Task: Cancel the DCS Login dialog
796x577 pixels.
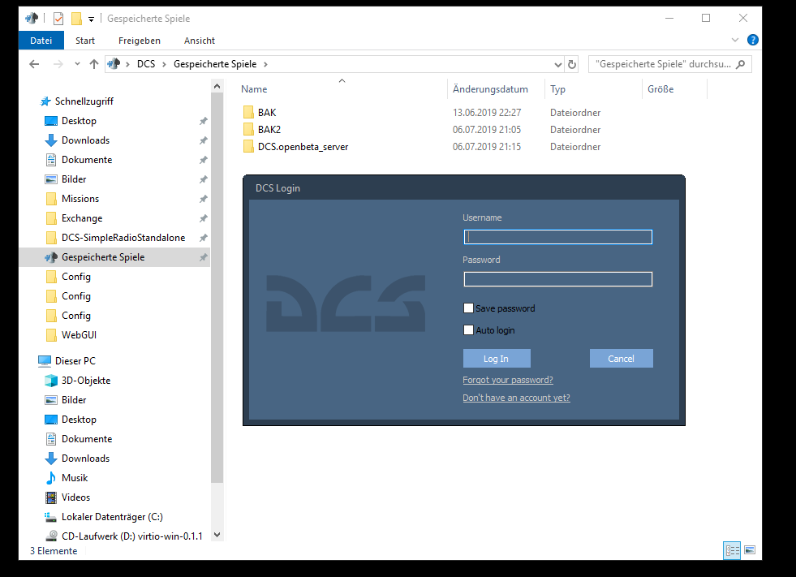Action: click(622, 359)
